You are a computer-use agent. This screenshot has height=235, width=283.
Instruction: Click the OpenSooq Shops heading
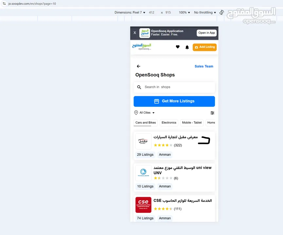[x=155, y=75]
